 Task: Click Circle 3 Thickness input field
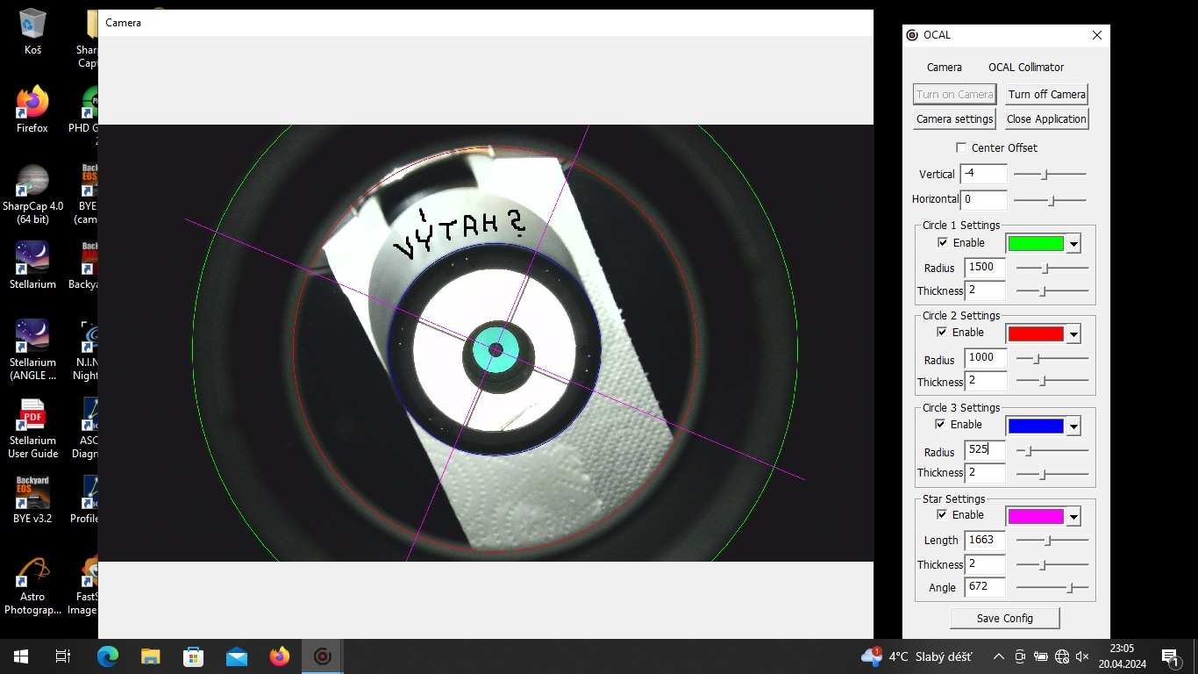coord(985,473)
